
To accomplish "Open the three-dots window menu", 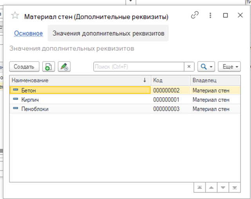I will coord(210,15).
